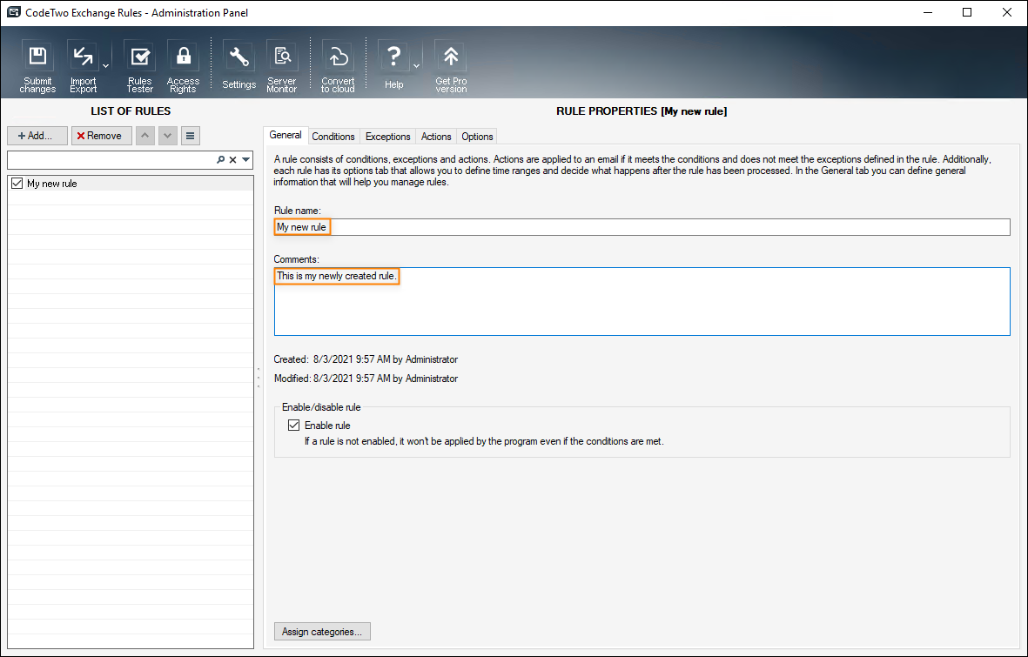Click the CodeTwo app icon in title bar
This screenshot has width=1028, height=657.
coord(13,12)
